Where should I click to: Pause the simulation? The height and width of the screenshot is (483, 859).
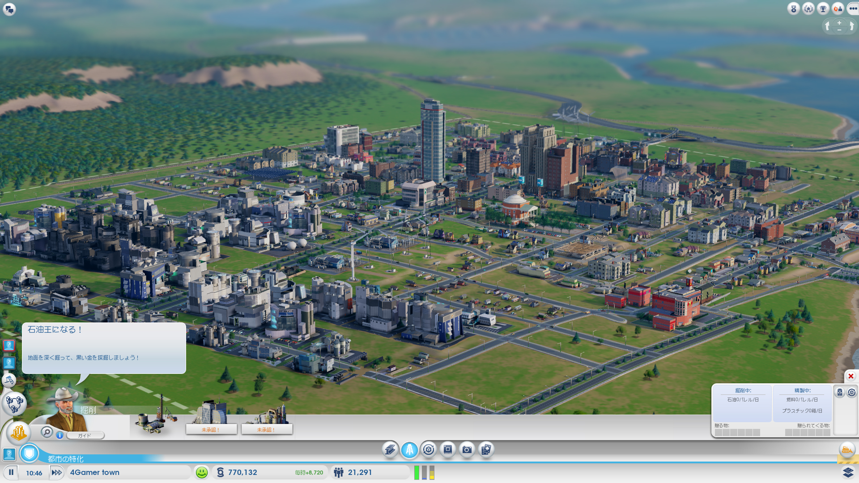pos(11,472)
